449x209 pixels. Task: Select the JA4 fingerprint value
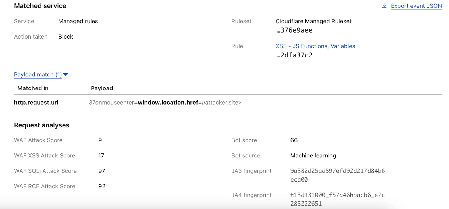(x=338, y=199)
